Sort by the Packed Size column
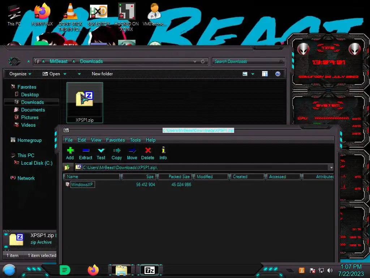Viewport: 370px width, 278px height. (175, 177)
